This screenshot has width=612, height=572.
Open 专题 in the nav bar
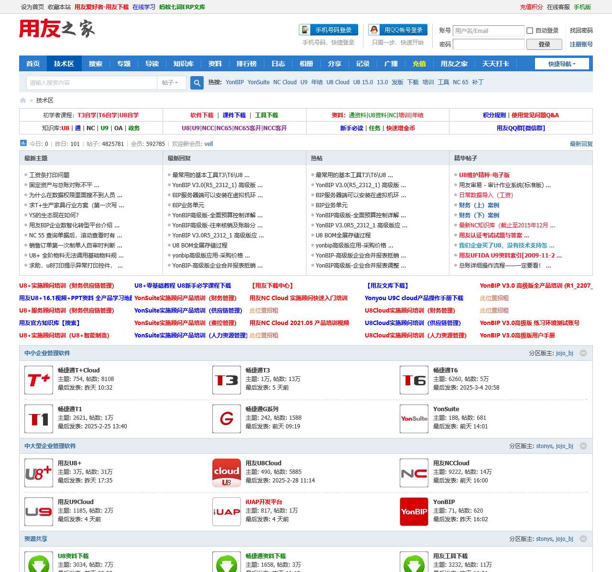click(x=124, y=64)
